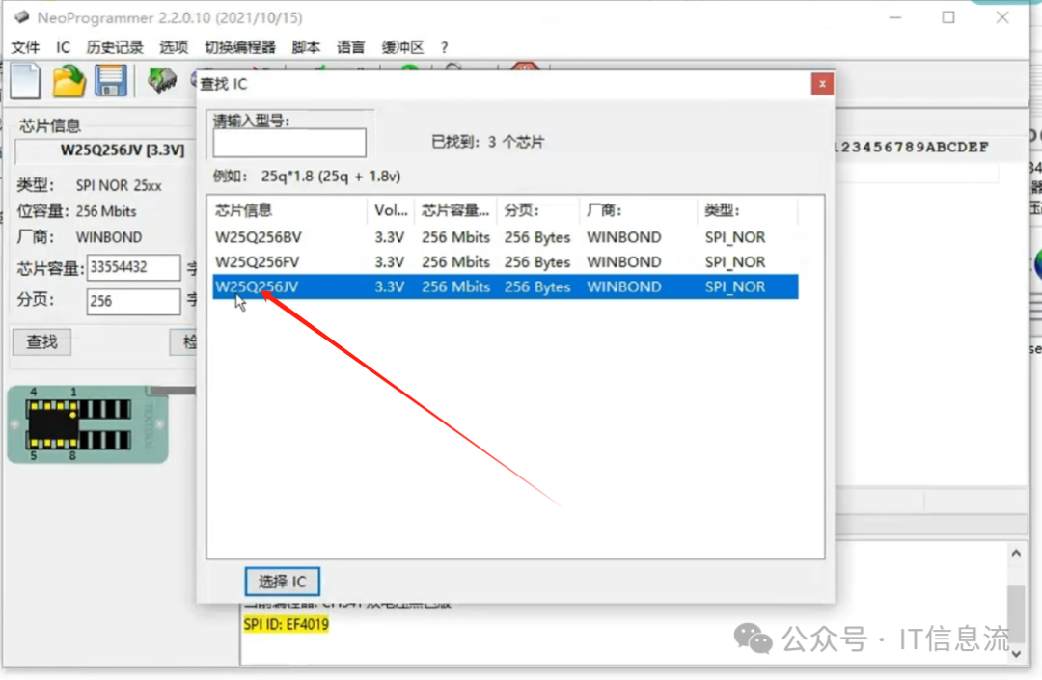The height and width of the screenshot is (680, 1042).
Task: Click the SPI_NOR cell in the W25Q256BV row
Action: 735,237
